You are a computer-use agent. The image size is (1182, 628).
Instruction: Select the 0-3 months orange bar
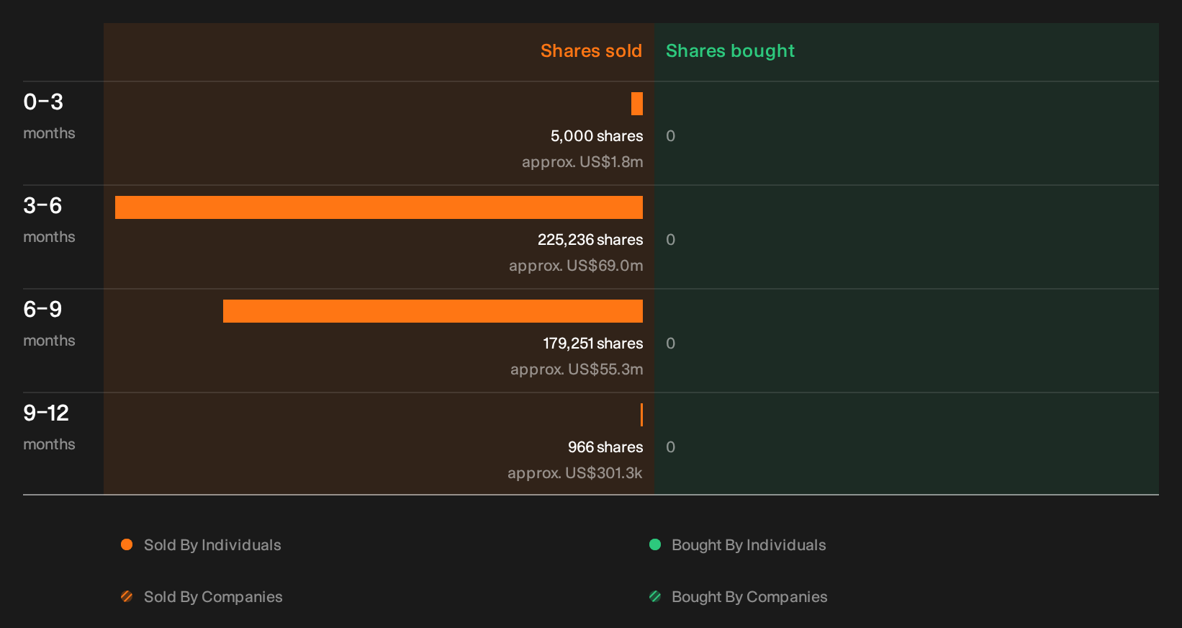(x=637, y=104)
